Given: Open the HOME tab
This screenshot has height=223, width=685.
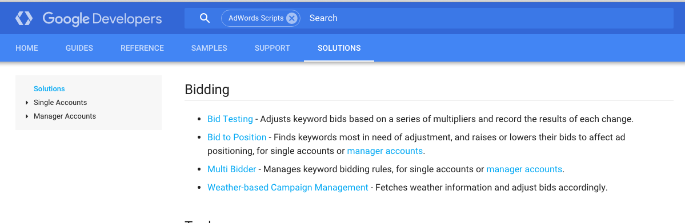Looking at the screenshot, I should pos(27,48).
